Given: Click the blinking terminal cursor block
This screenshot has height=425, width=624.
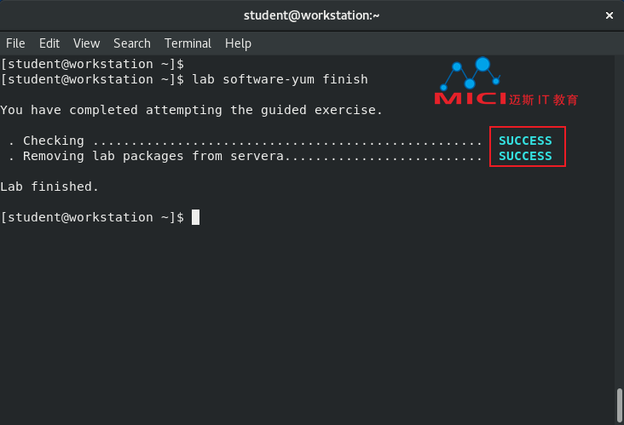Looking at the screenshot, I should coord(195,217).
